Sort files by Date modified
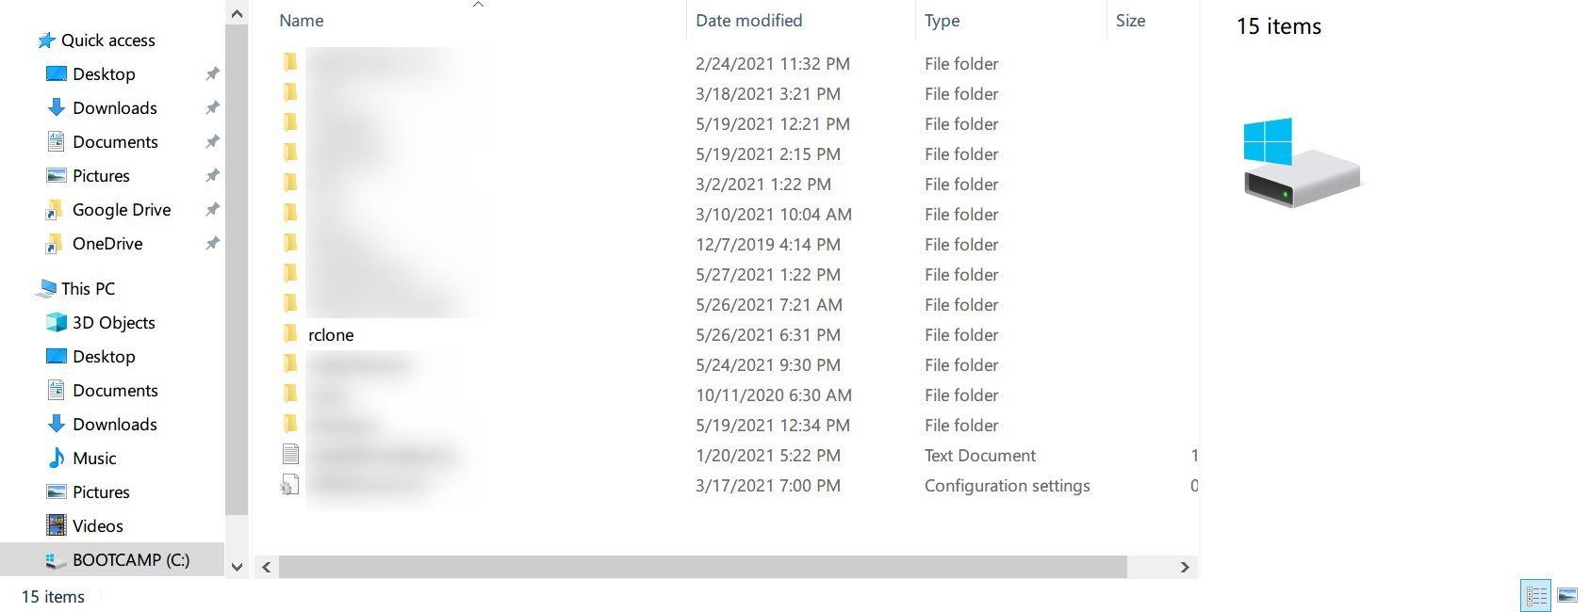1590x612 pixels. tap(748, 20)
